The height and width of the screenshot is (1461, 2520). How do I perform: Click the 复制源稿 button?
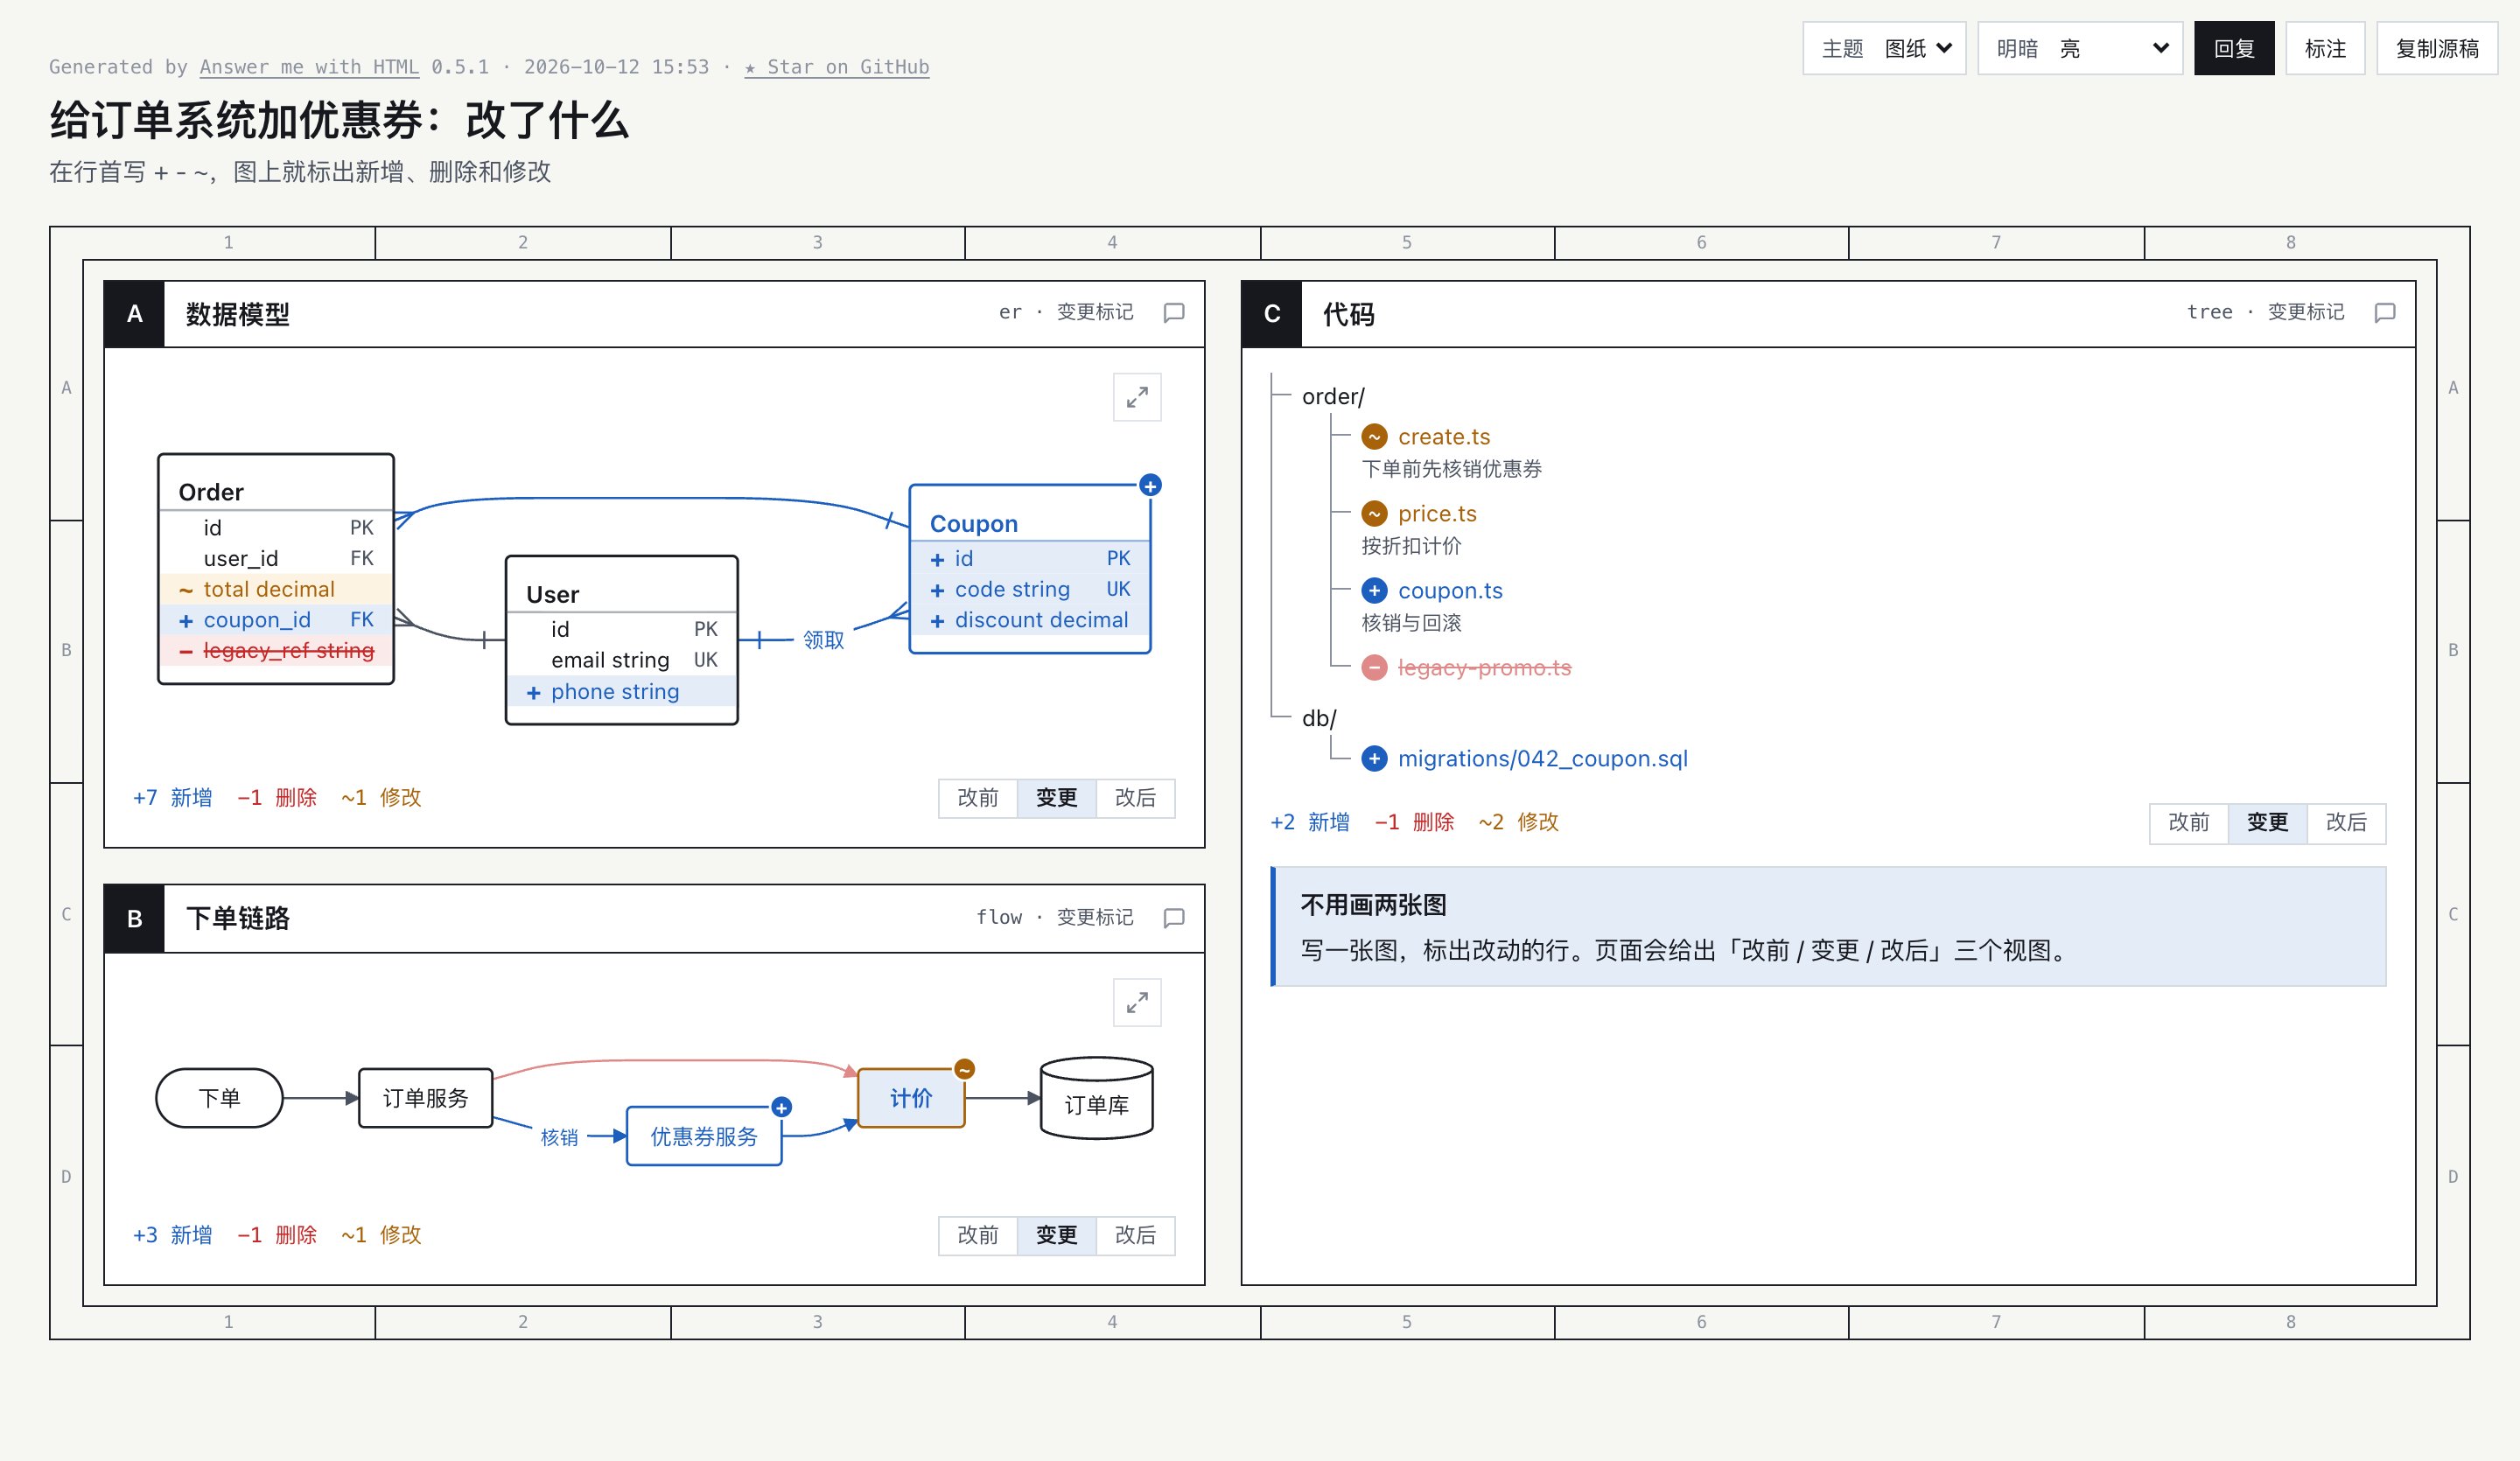click(2437, 48)
